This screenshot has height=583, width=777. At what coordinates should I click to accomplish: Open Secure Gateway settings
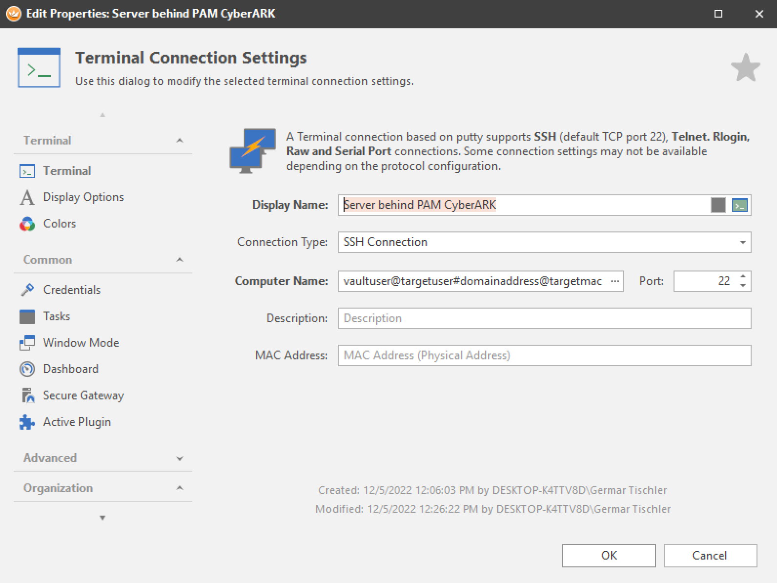[x=83, y=396]
